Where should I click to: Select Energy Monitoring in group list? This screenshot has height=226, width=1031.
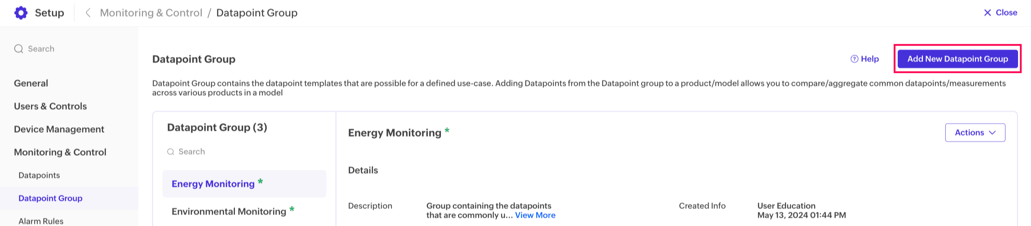tap(213, 184)
